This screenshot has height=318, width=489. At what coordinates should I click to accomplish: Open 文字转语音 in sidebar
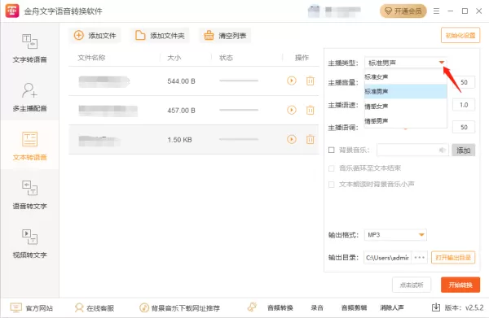click(x=29, y=48)
